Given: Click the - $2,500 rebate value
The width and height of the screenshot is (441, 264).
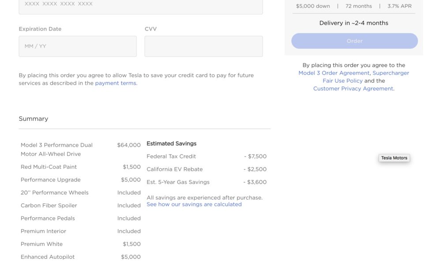Looking at the screenshot, I should (255, 169).
